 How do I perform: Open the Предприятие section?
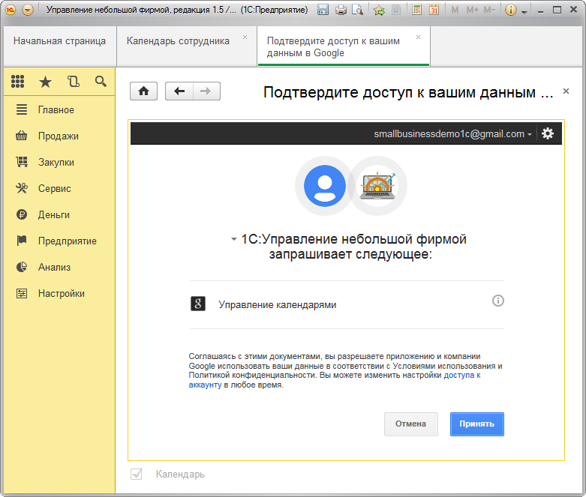pyautogui.click(x=68, y=241)
